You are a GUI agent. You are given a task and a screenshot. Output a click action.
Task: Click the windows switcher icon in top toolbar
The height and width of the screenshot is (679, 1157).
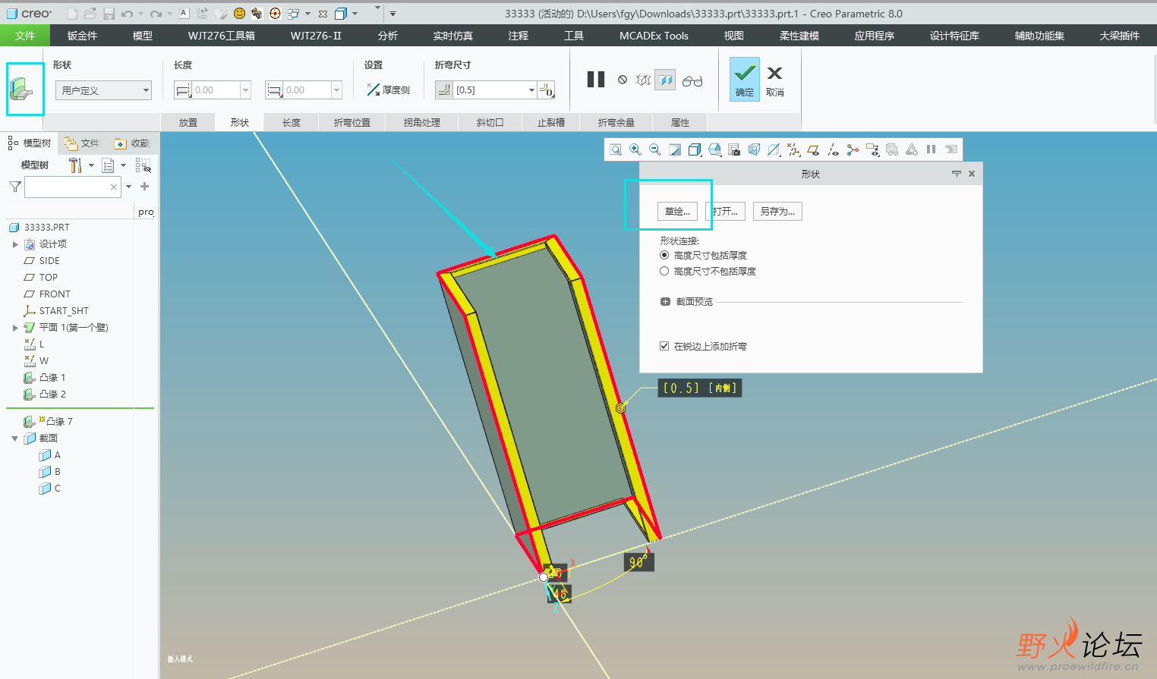293,14
